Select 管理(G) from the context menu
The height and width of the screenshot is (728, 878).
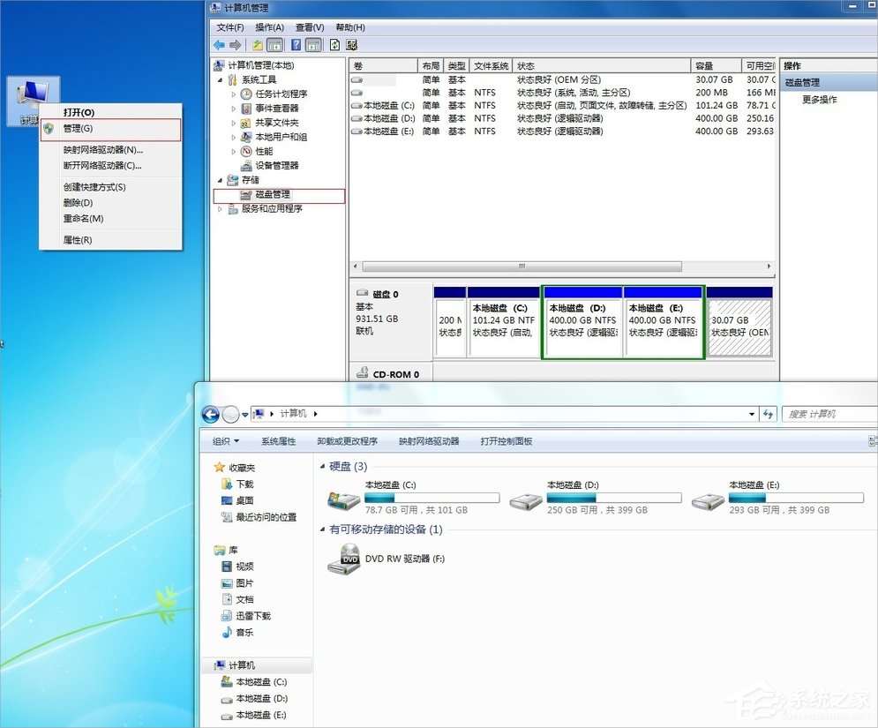pos(79,128)
